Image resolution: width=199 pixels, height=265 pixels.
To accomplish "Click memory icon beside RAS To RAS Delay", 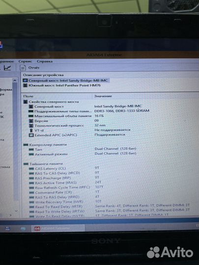I will [x=31, y=197].
